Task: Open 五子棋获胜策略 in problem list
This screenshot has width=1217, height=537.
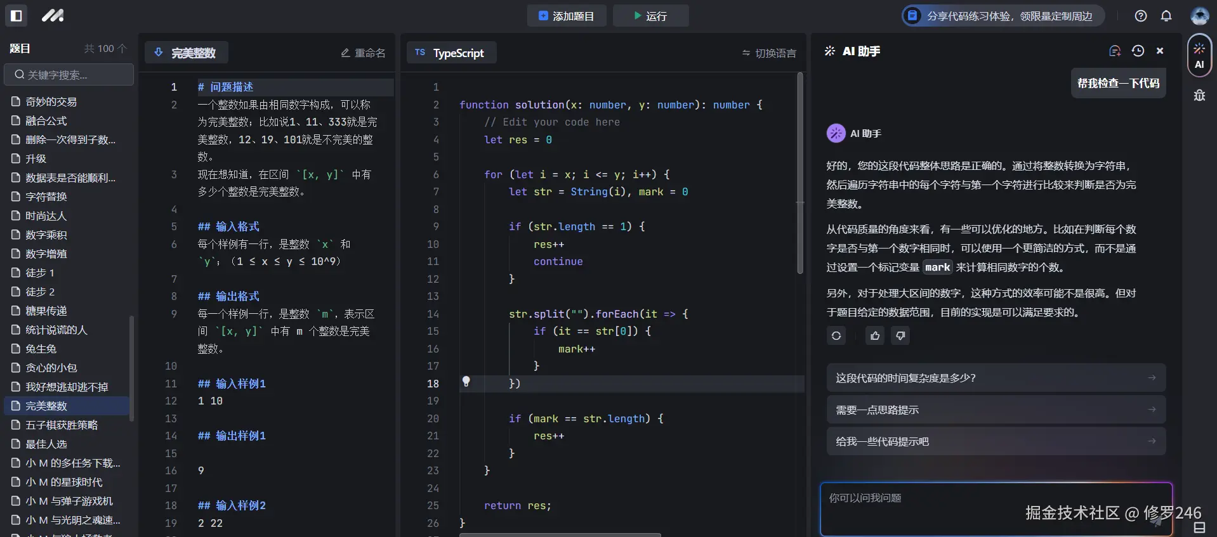Action: coord(62,425)
